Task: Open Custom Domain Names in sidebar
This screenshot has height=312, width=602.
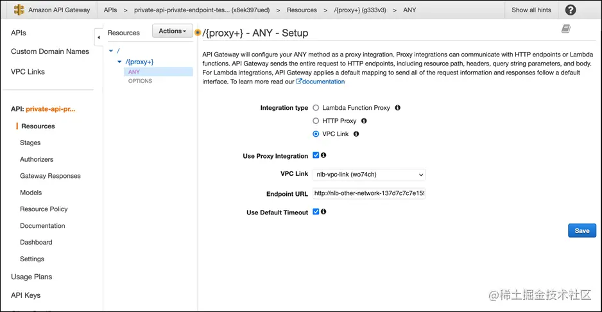Action: coord(50,51)
